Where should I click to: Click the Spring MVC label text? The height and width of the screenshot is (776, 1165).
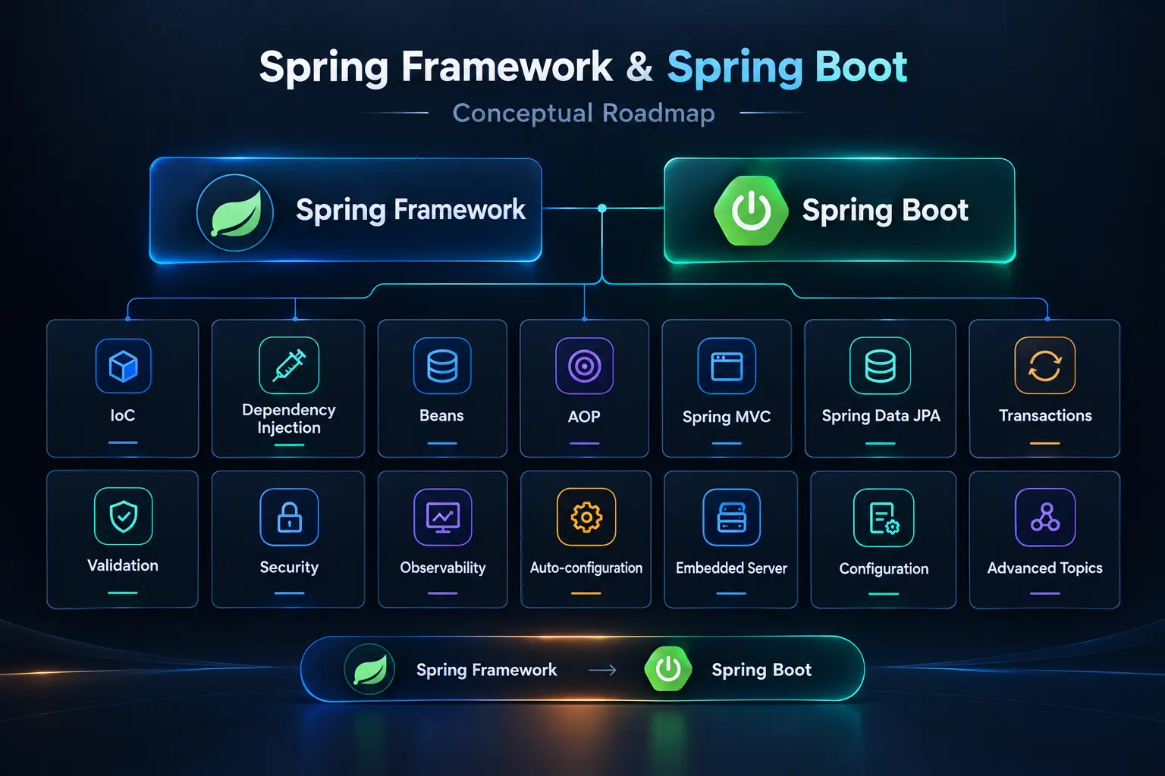tap(727, 417)
